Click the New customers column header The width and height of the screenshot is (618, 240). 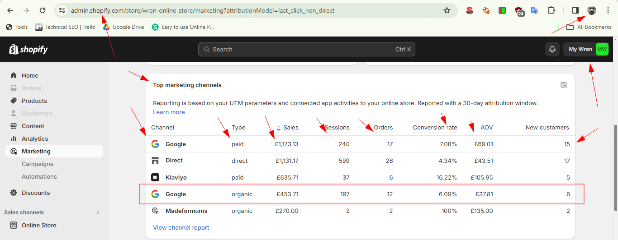pos(547,127)
